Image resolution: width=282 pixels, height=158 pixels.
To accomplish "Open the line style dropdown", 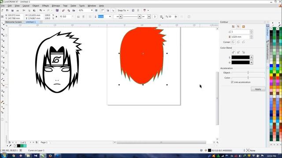I will [x=139, y=17].
